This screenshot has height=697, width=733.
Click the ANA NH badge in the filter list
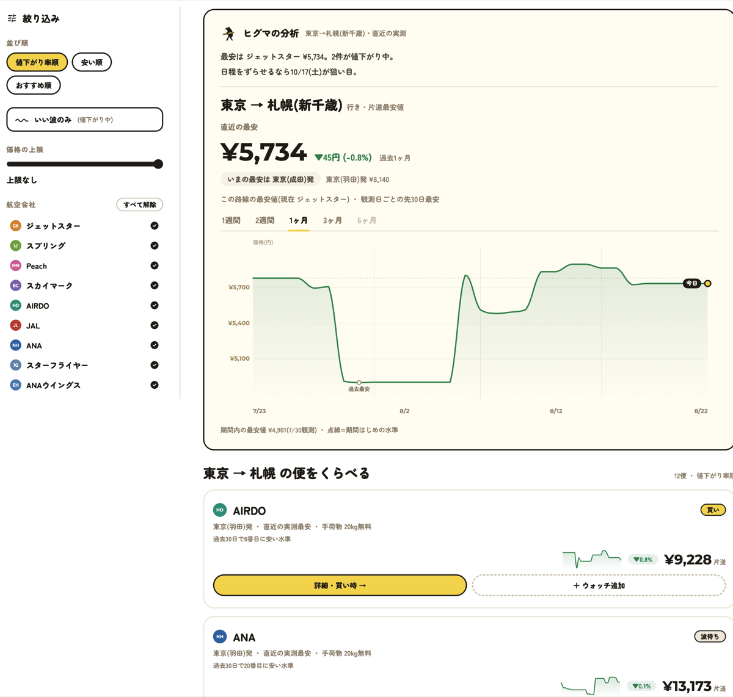click(x=16, y=345)
